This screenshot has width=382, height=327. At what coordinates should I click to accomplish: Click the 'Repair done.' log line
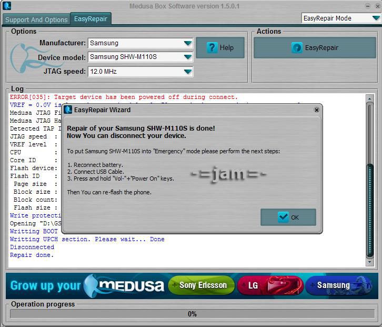(32, 255)
